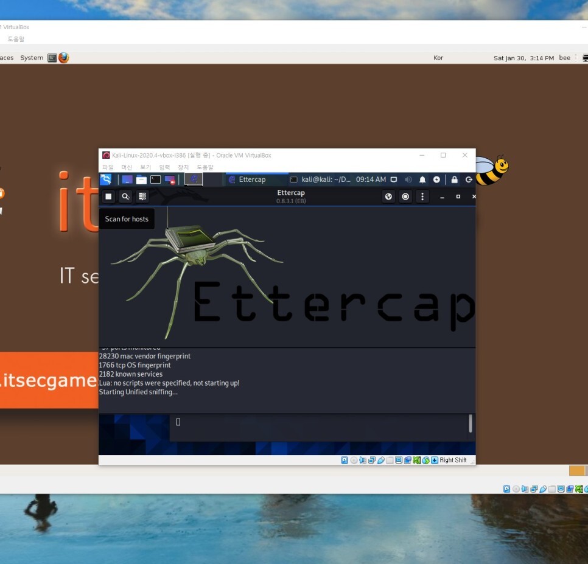Switch to the kali@kali terminal taskbar button
The width and height of the screenshot is (588, 564).
click(320, 179)
